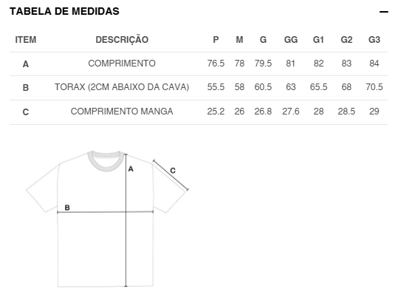Select the G1 size column header
The width and height of the screenshot is (395, 291).
coord(318,40)
